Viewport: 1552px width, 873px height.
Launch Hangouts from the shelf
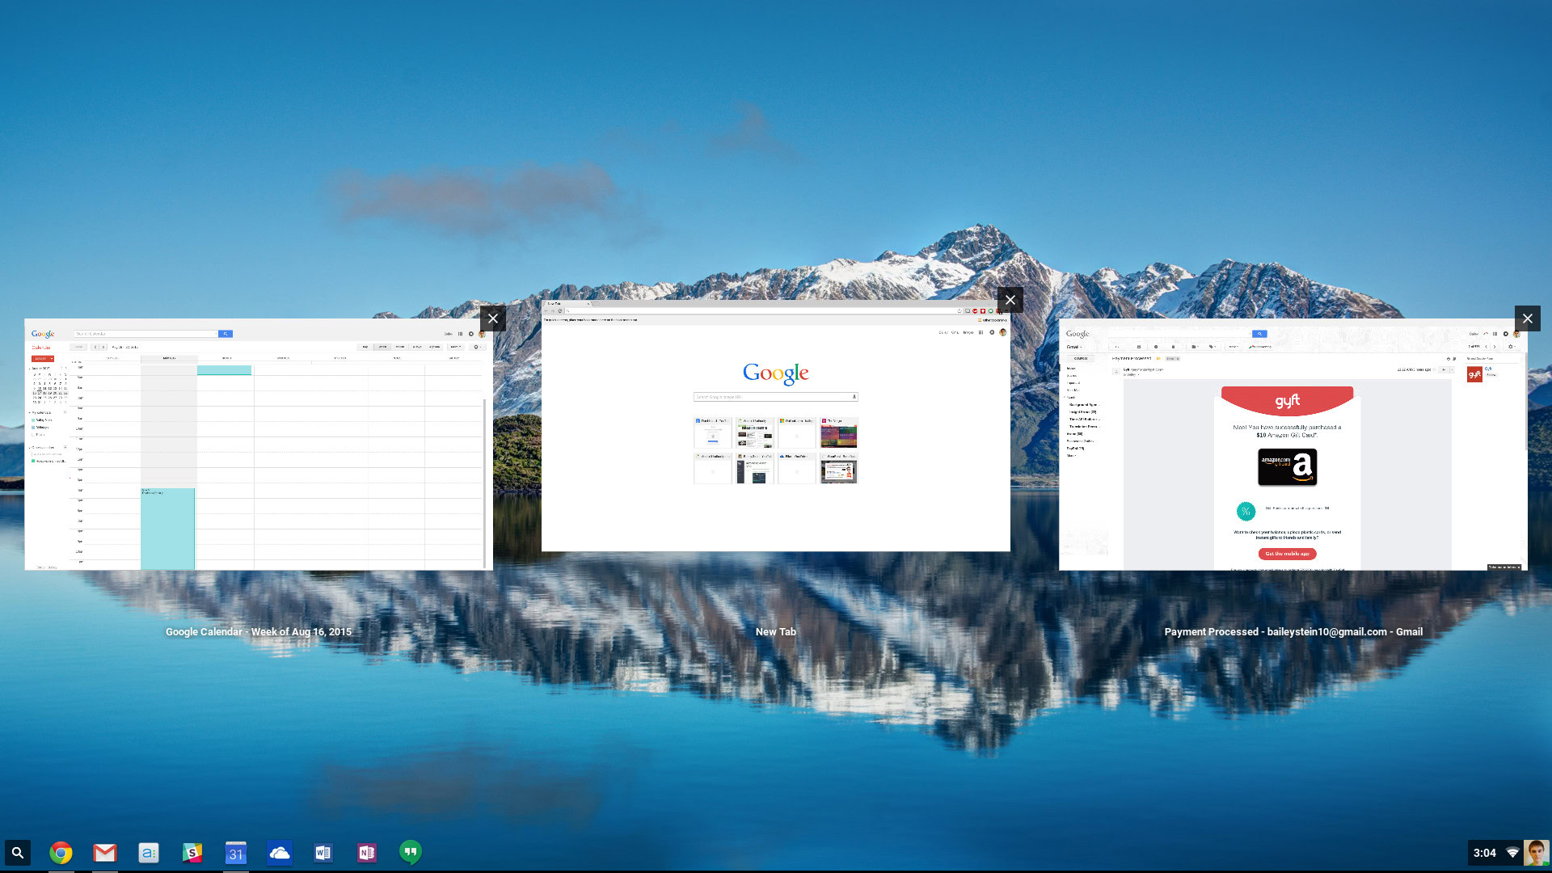click(x=410, y=853)
